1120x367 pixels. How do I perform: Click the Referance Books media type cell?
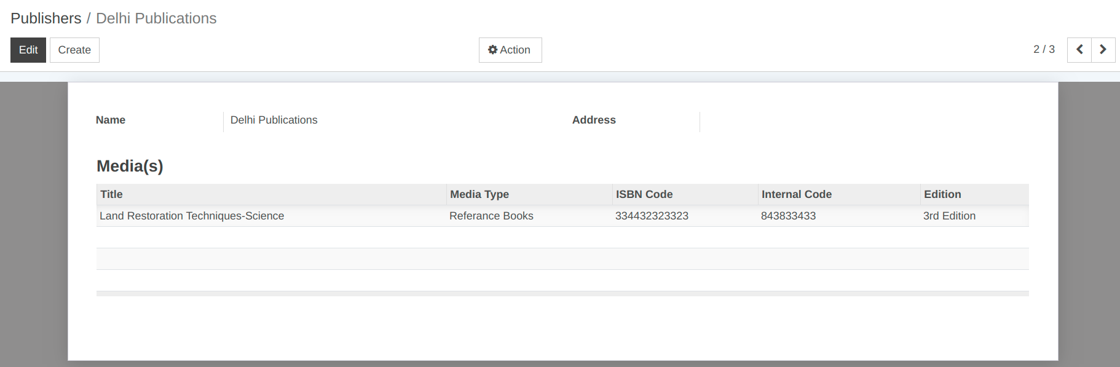click(x=491, y=216)
